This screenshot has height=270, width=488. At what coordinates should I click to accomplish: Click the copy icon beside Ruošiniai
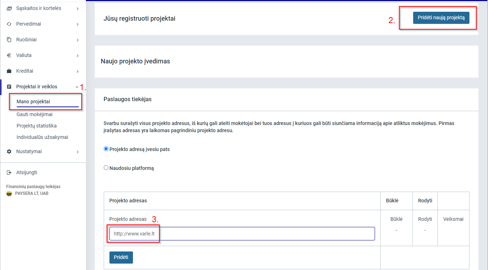pyautogui.click(x=9, y=40)
